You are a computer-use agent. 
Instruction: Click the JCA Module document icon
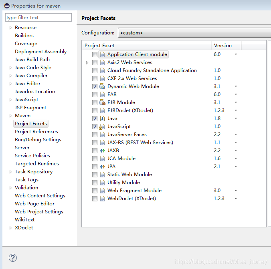[x=102, y=159]
